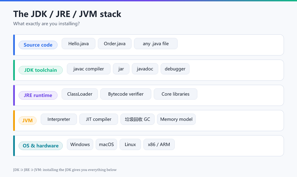Click the JIT compiler chip
This screenshot has width=297, height=177.
coord(99,119)
